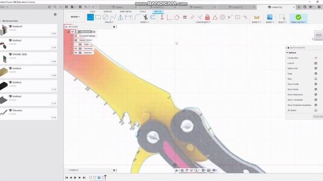Select the Polygon sketch tool
The image size is (323, 181).
[x=121, y=17]
